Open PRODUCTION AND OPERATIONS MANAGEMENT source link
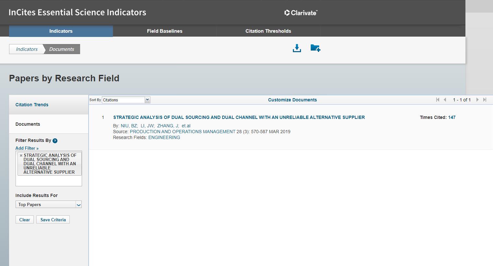Screen dimensions: 493x266 click(x=183, y=132)
